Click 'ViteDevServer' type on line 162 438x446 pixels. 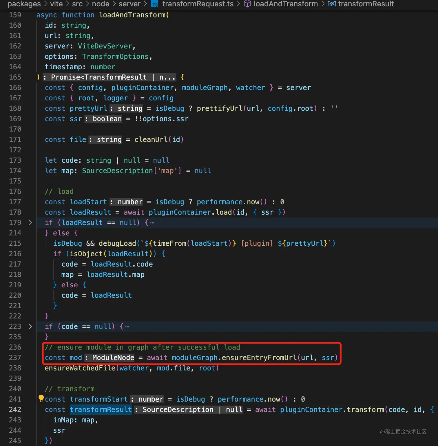(105, 46)
